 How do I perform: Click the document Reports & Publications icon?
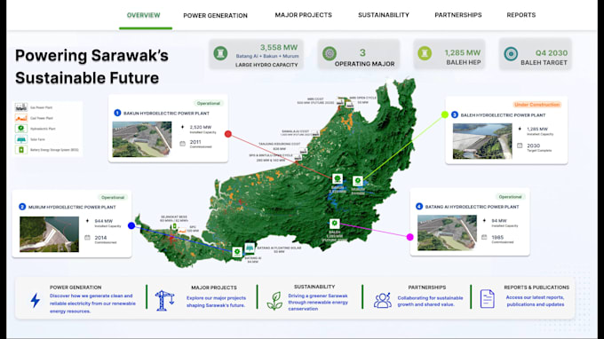(488, 298)
